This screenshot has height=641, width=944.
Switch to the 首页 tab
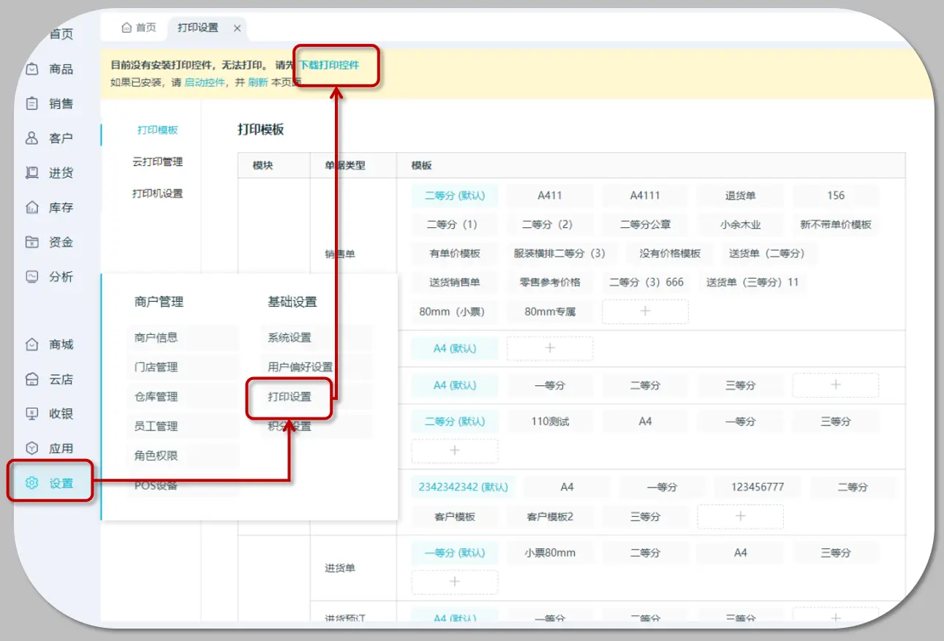pyautogui.click(x=138, y=28)
